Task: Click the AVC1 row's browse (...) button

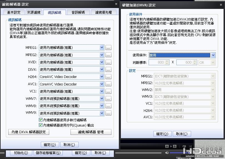Action: 108,84
